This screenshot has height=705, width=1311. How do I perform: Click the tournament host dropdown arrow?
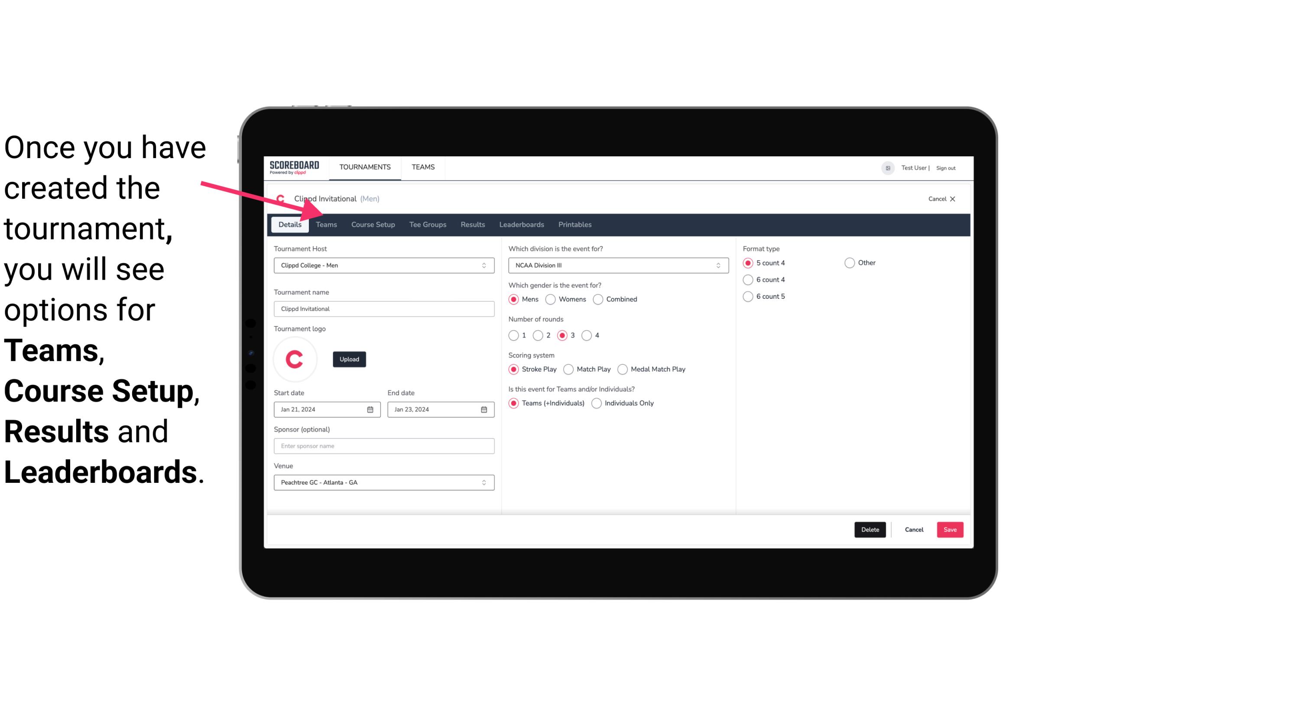click(484, 265)
